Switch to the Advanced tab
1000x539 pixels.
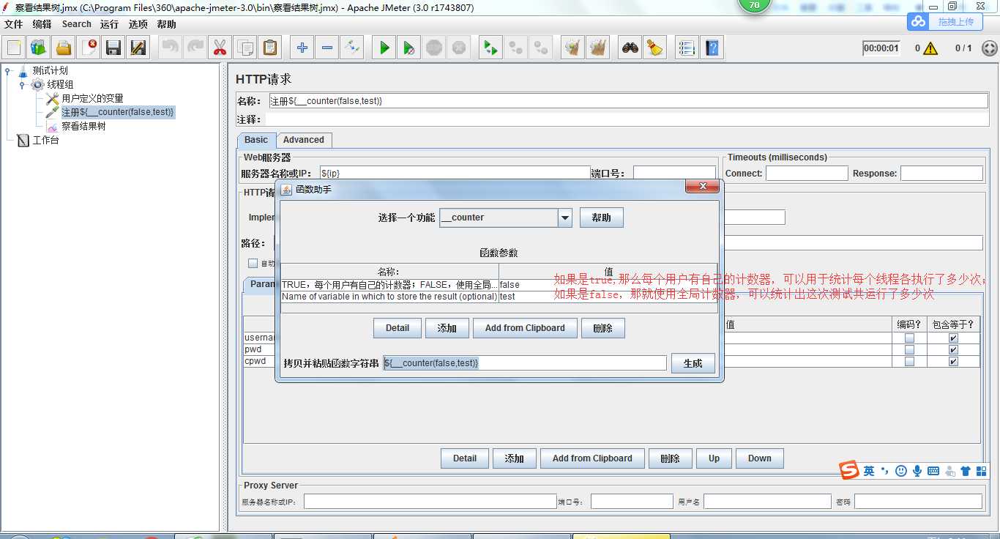point(304,140)
